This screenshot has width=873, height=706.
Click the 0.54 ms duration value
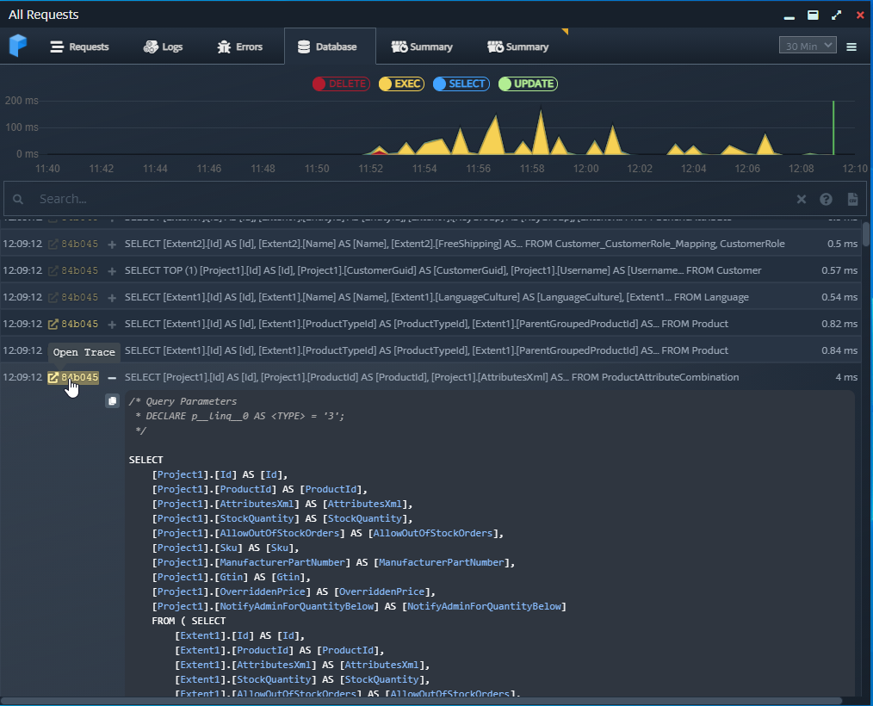[839, 297]
